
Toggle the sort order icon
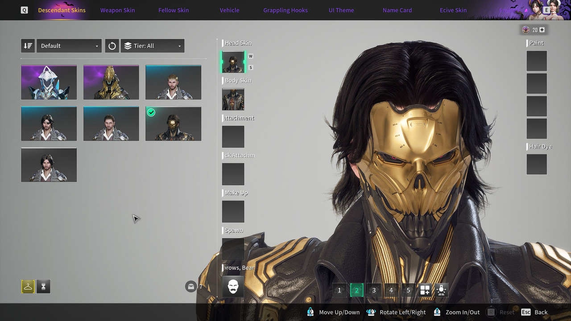pos(28,46)
